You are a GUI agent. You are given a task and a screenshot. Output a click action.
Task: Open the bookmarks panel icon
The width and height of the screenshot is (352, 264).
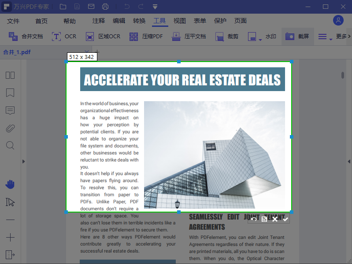(x=10, y=93)
